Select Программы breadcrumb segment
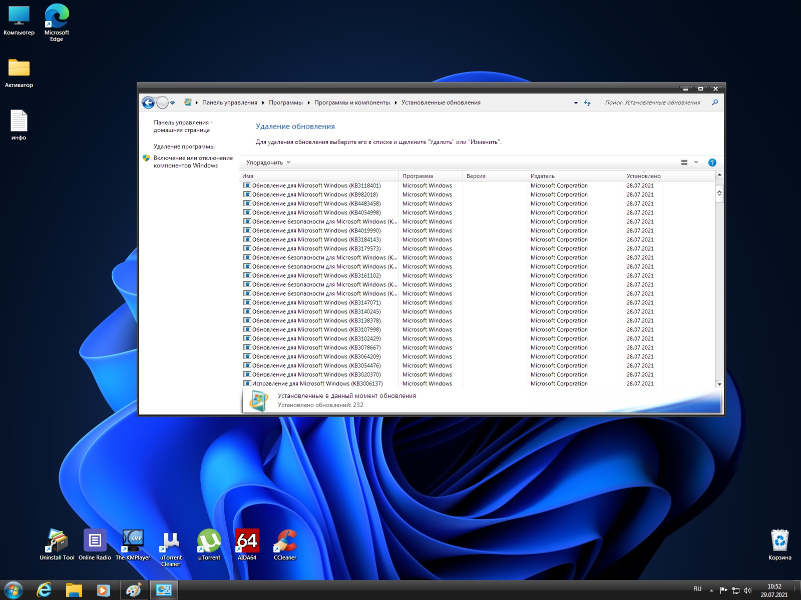Viewport: 801px width, 600px height. (286, 102)
